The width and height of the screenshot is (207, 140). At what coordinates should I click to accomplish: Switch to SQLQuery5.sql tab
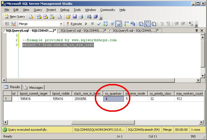[136, 31]
